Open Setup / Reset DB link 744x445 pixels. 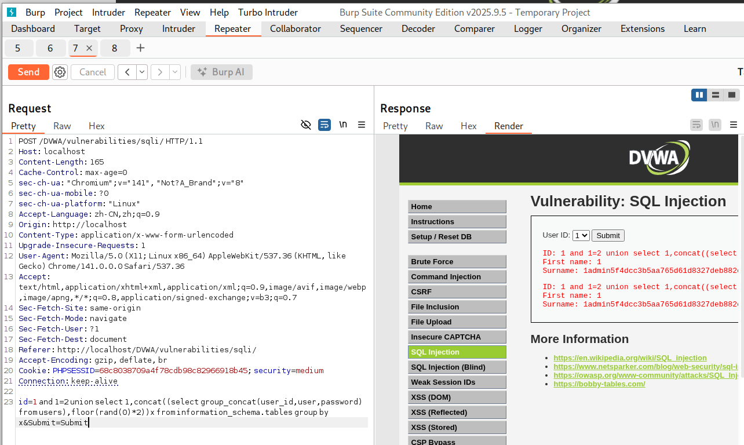click(x=457, y=236)
